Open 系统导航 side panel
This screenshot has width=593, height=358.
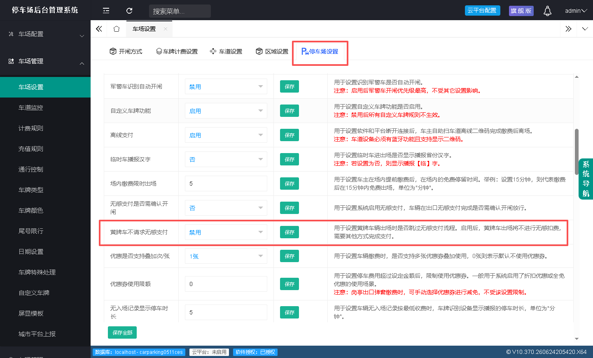(x=586, y=179)
